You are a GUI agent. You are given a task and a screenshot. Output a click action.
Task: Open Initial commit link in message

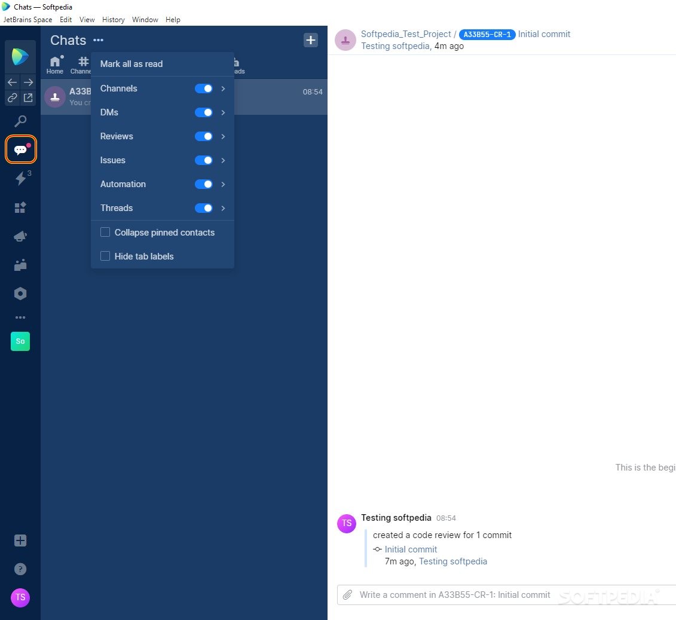[411, 549]
